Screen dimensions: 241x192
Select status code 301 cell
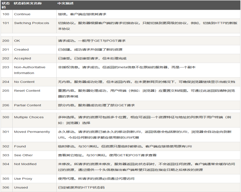click(x=6, y=135)
